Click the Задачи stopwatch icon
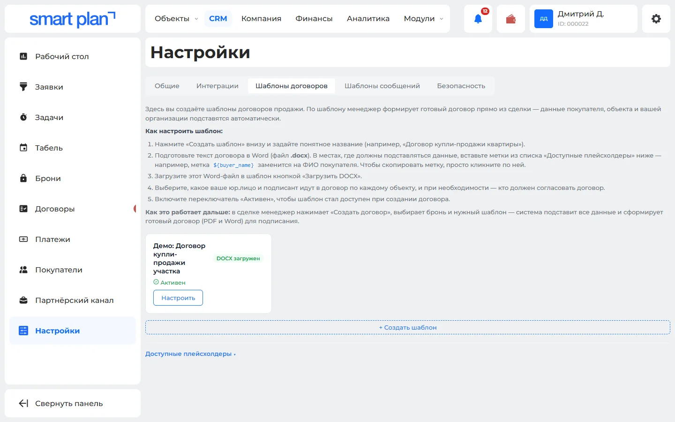The height and width of the screenshot is (422, 675). pyautogui.click(x=23, y=117)
